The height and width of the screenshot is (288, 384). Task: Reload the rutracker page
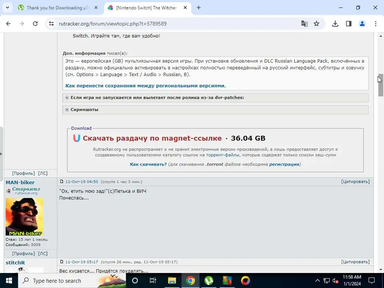coord(35,24)
